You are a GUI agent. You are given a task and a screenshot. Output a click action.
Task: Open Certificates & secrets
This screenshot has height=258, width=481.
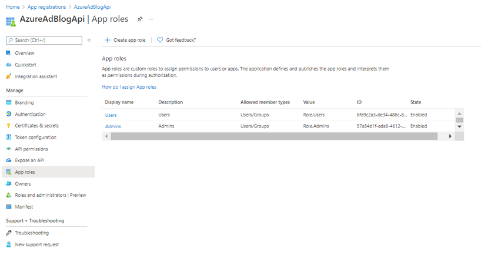(36, 126)
